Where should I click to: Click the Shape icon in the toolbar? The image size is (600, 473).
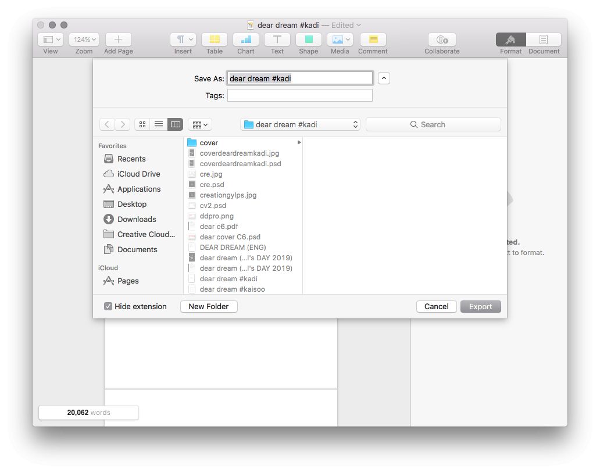(x=308, y=40)
